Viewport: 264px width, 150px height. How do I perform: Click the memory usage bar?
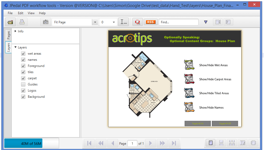[x=31, y=143]
